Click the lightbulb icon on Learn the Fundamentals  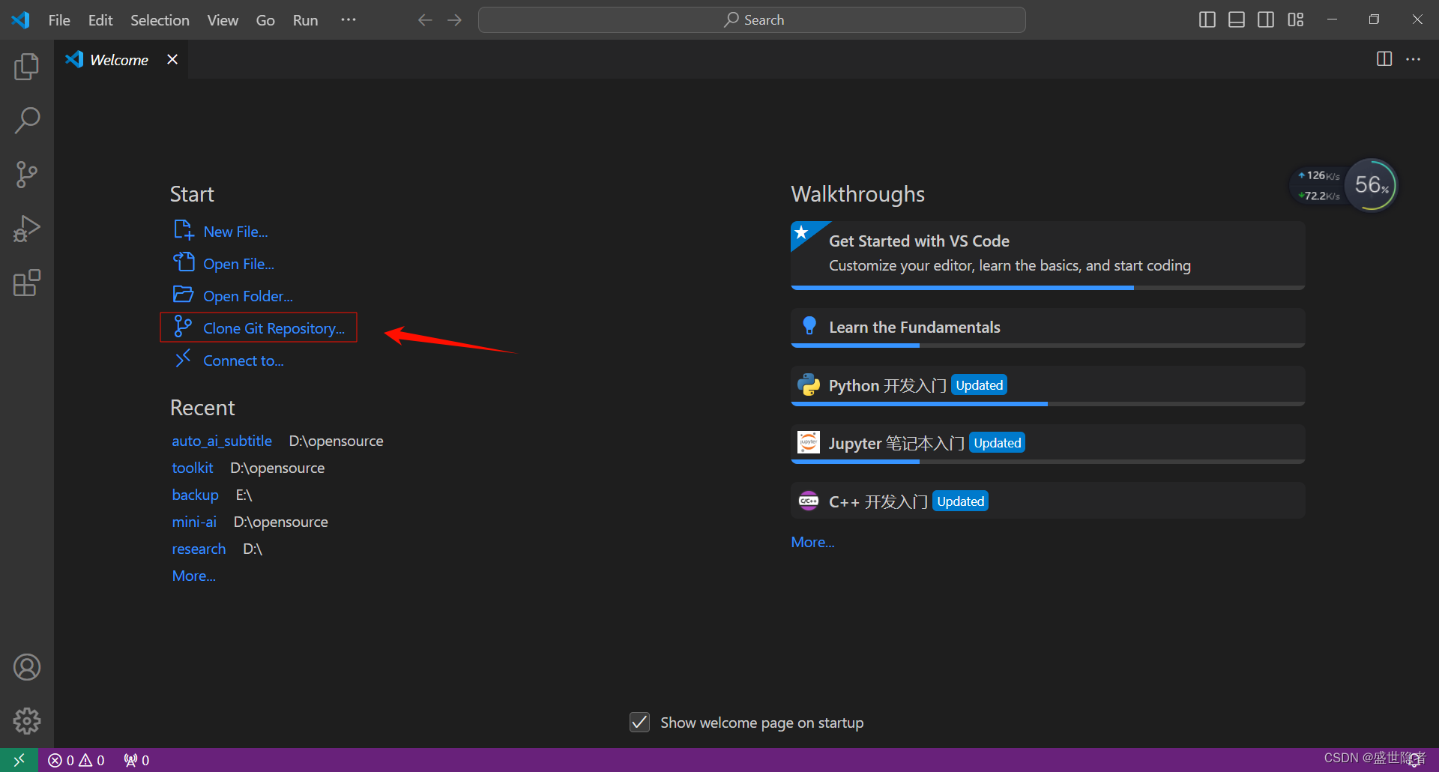click(x=809, y=325)
